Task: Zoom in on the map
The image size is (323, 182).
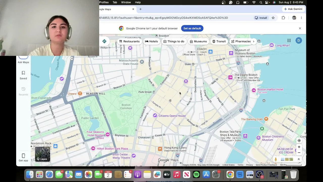Action: pyautogui.click(x=299, y=147)
